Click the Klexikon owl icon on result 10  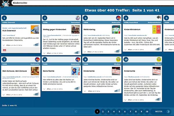coord(159,59)
